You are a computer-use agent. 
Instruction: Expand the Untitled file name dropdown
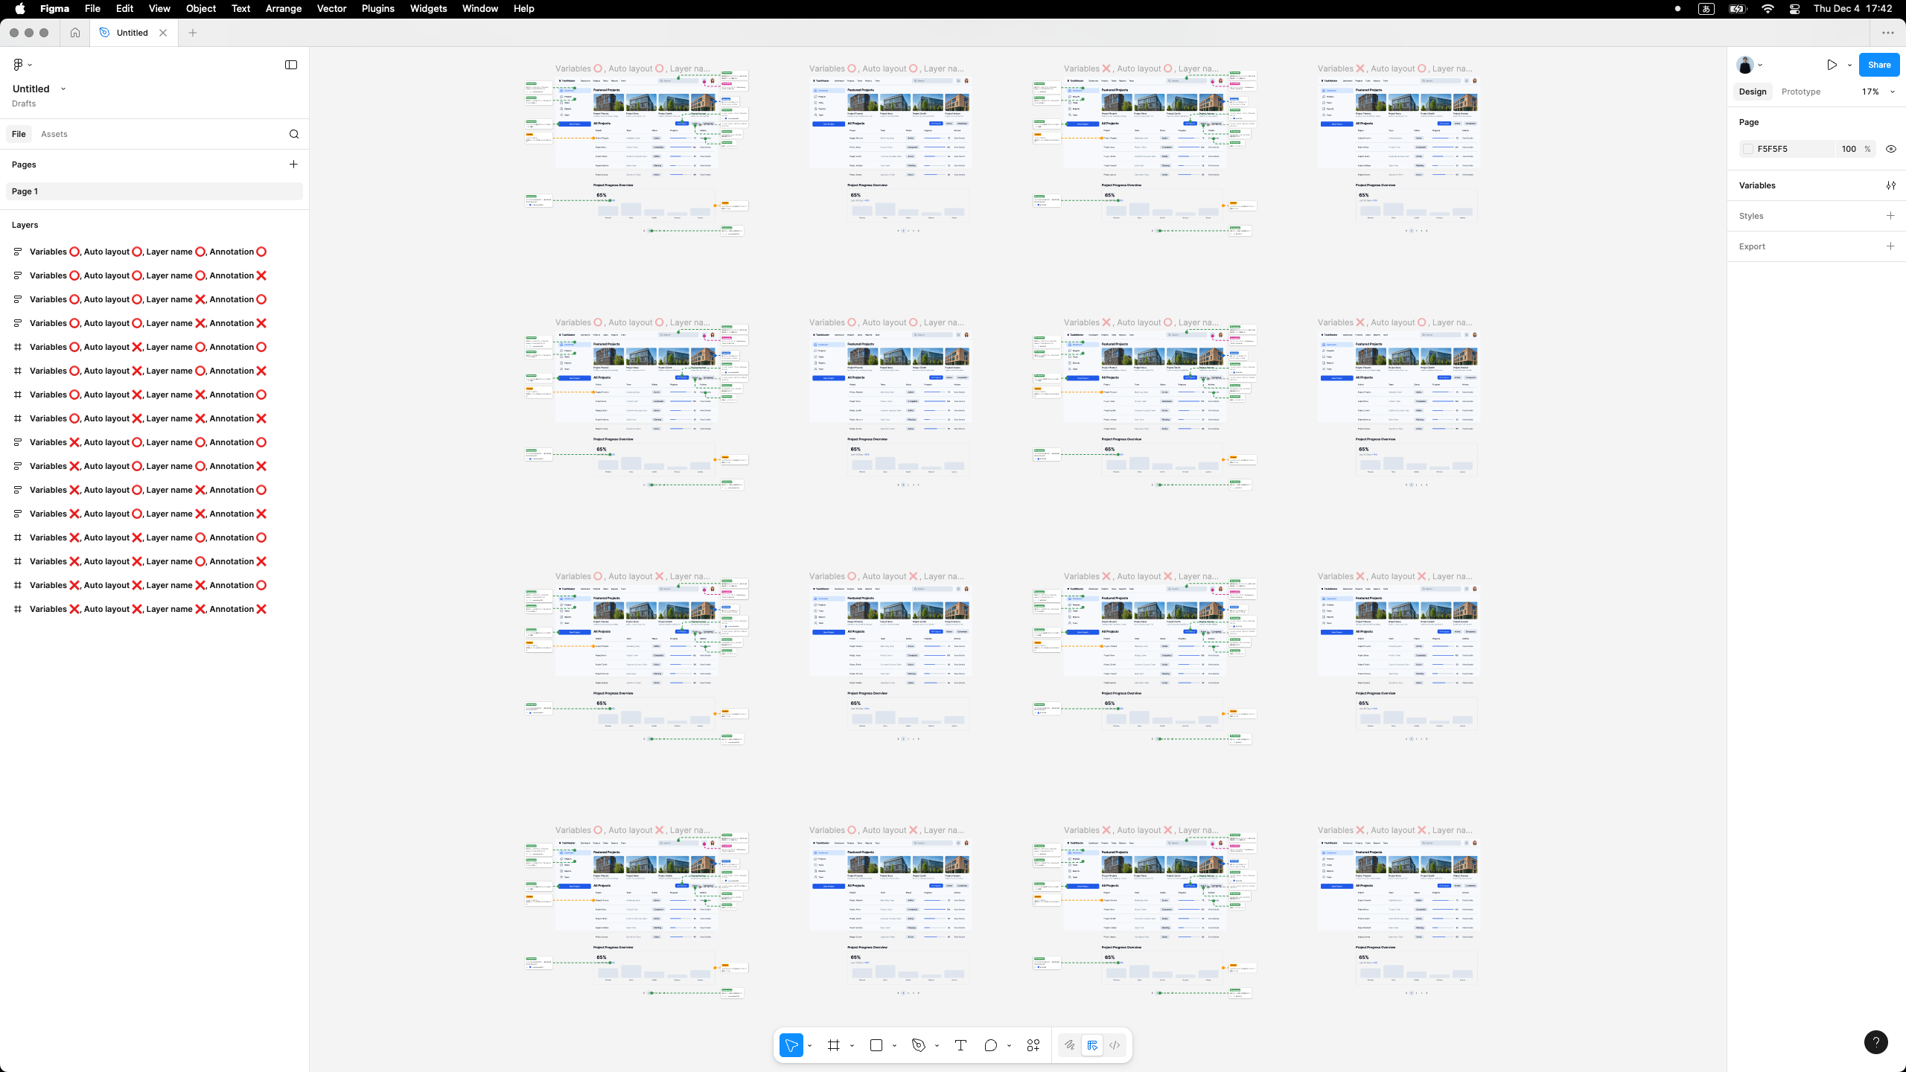coord(63,89)
